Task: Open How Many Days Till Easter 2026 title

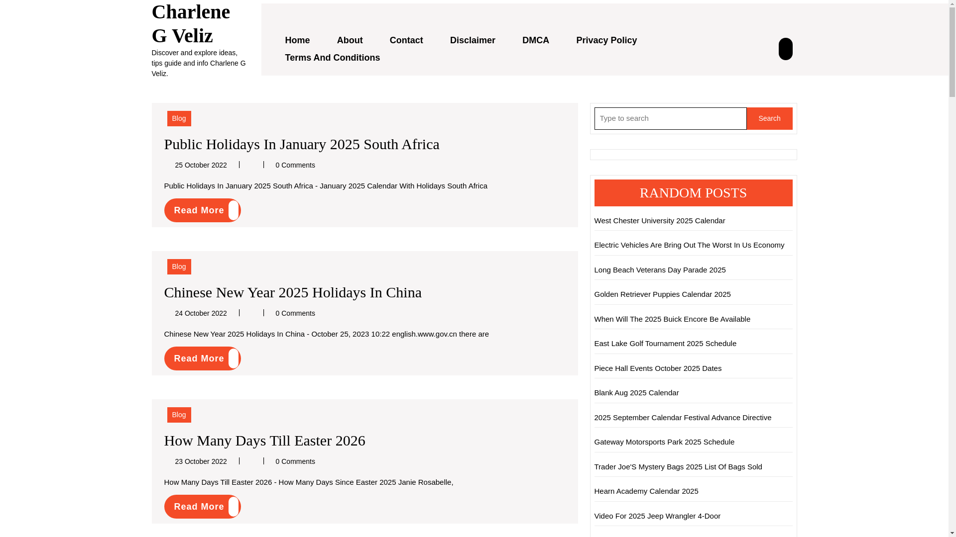Action: click(265, 441)
